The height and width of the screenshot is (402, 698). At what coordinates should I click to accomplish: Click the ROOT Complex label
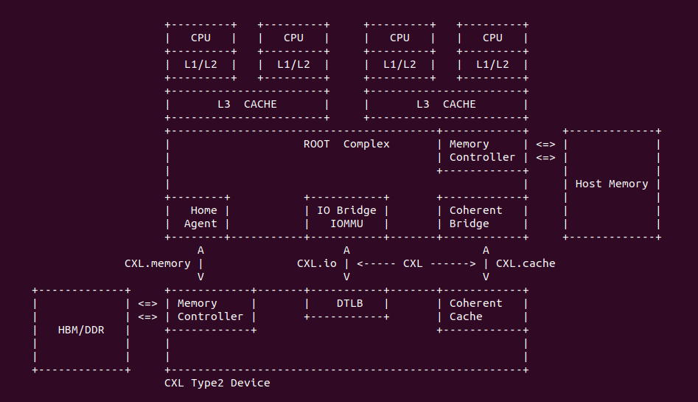click(x=346, y=144)
